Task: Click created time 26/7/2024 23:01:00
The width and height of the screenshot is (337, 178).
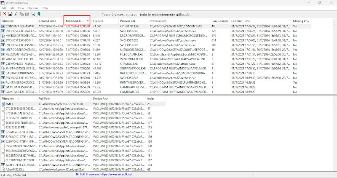Action: pyautogui.click(x=51, y=54)
